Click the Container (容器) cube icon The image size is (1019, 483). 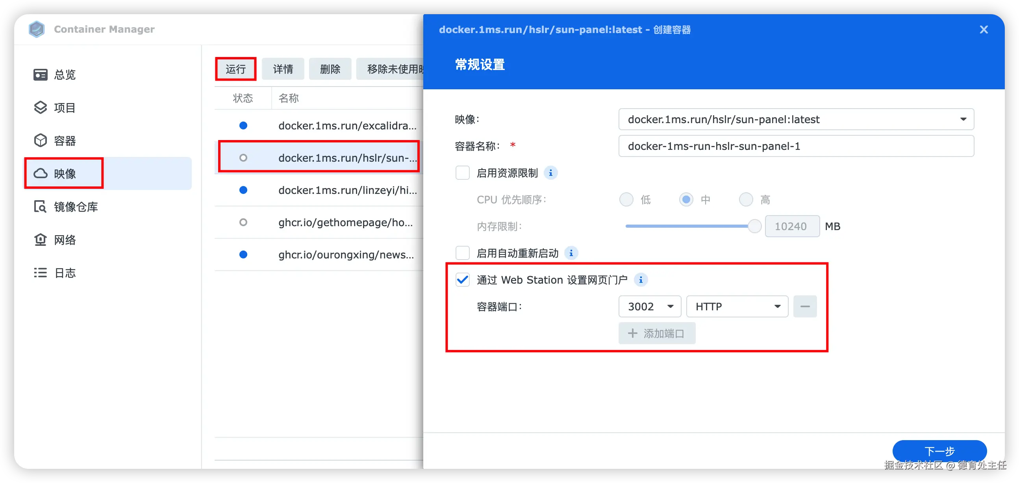coord(40,141)
